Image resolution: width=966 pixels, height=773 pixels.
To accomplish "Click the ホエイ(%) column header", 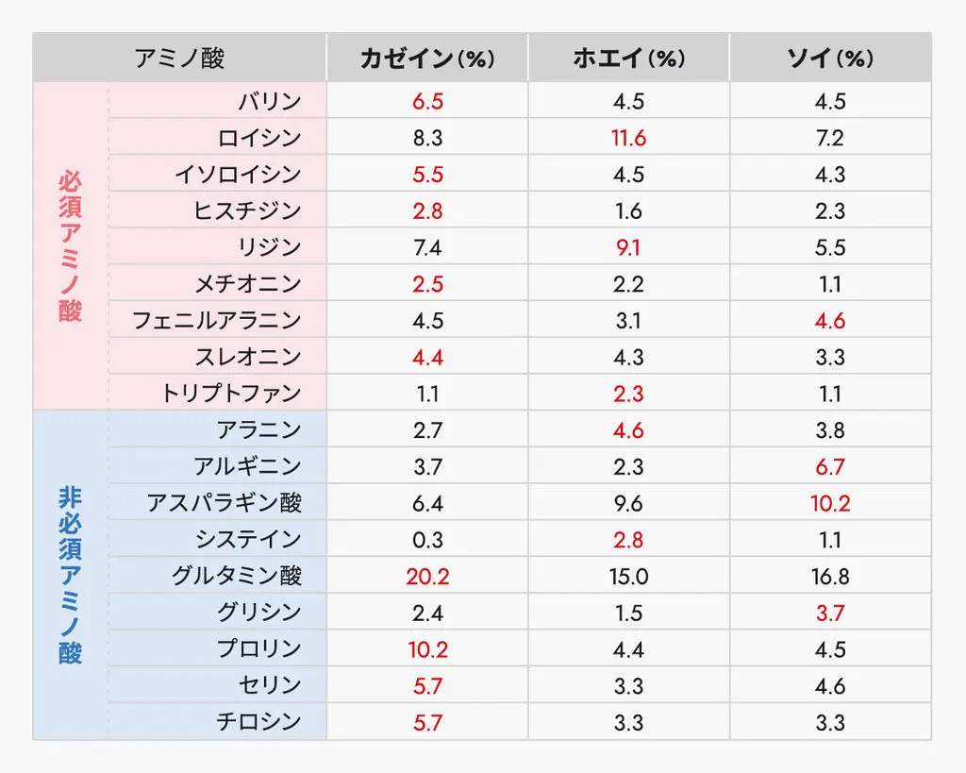I will pyautogui.click(x=628, y=58).
